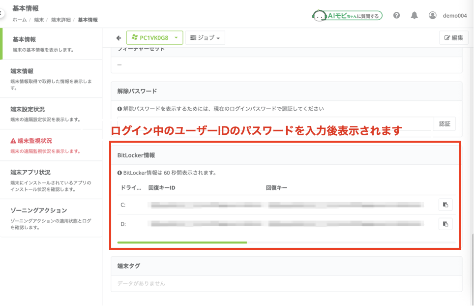474x306 pixels.
Task: Click the demo004 username
Action: click(455, 16)
